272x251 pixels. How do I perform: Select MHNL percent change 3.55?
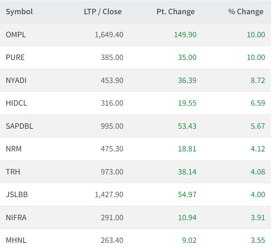click(x=258, y=240)
